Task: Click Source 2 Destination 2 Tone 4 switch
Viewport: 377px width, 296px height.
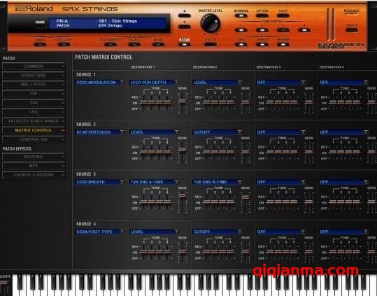Action: (x=230, y=153)
